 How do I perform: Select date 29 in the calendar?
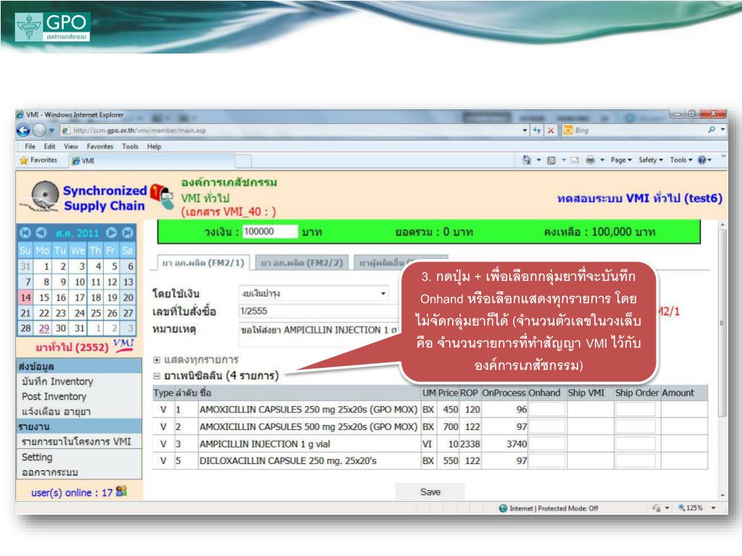coord(44,328)
